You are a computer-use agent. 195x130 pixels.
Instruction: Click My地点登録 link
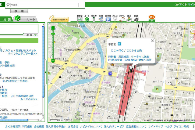[x=115, y=60]
